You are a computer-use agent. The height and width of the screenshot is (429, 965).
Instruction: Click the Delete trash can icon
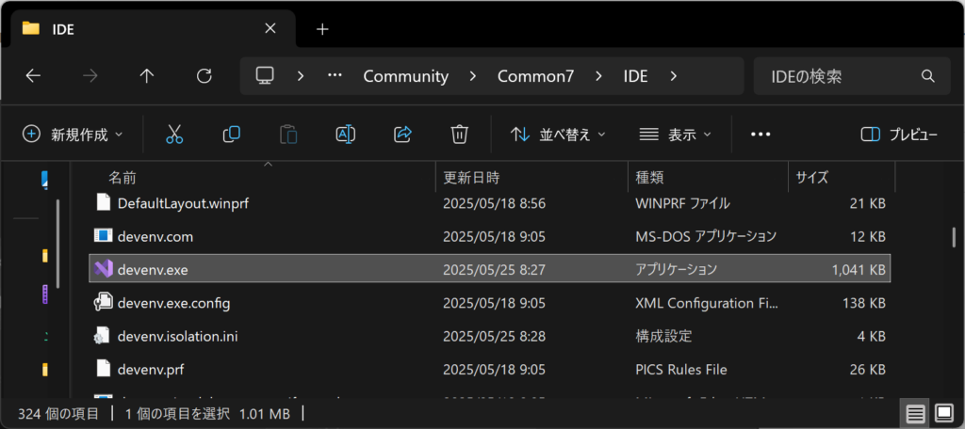460,134
